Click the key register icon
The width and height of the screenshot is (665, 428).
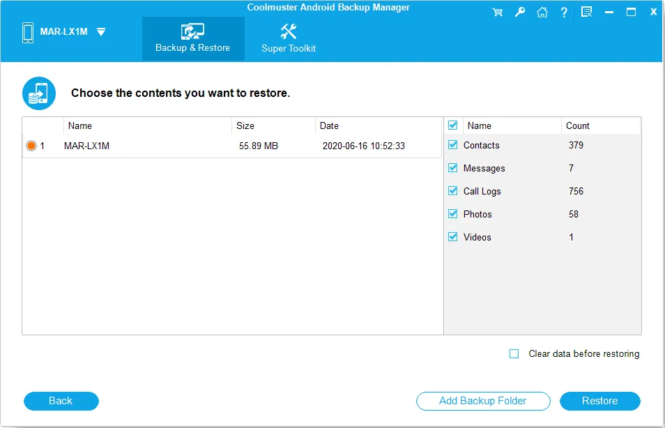(520, 13)
